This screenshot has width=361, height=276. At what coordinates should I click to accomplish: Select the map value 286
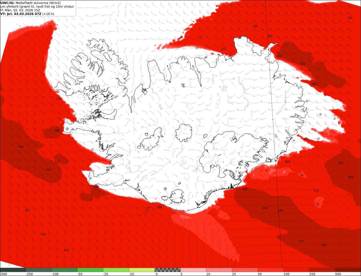[x=21, y=147]
